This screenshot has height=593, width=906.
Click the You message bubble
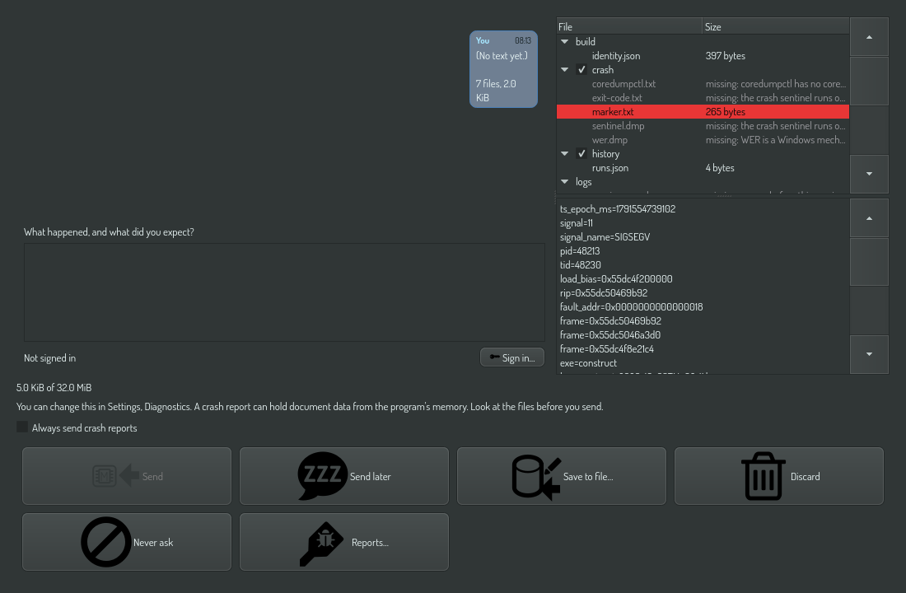[x=503, y=69]
